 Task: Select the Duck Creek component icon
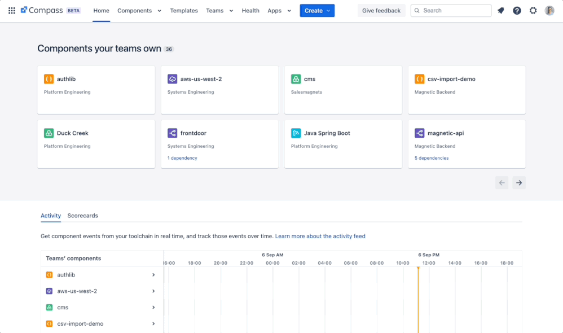tap(48, 133)
